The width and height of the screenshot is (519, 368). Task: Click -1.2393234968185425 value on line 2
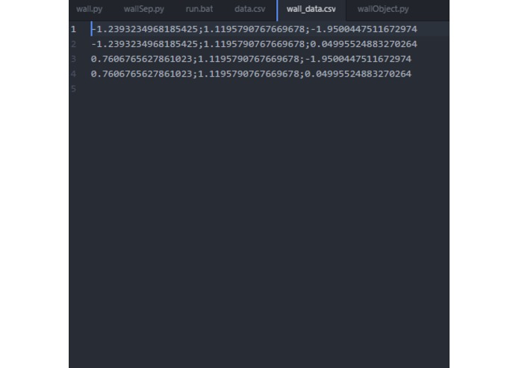pos(144,44)
